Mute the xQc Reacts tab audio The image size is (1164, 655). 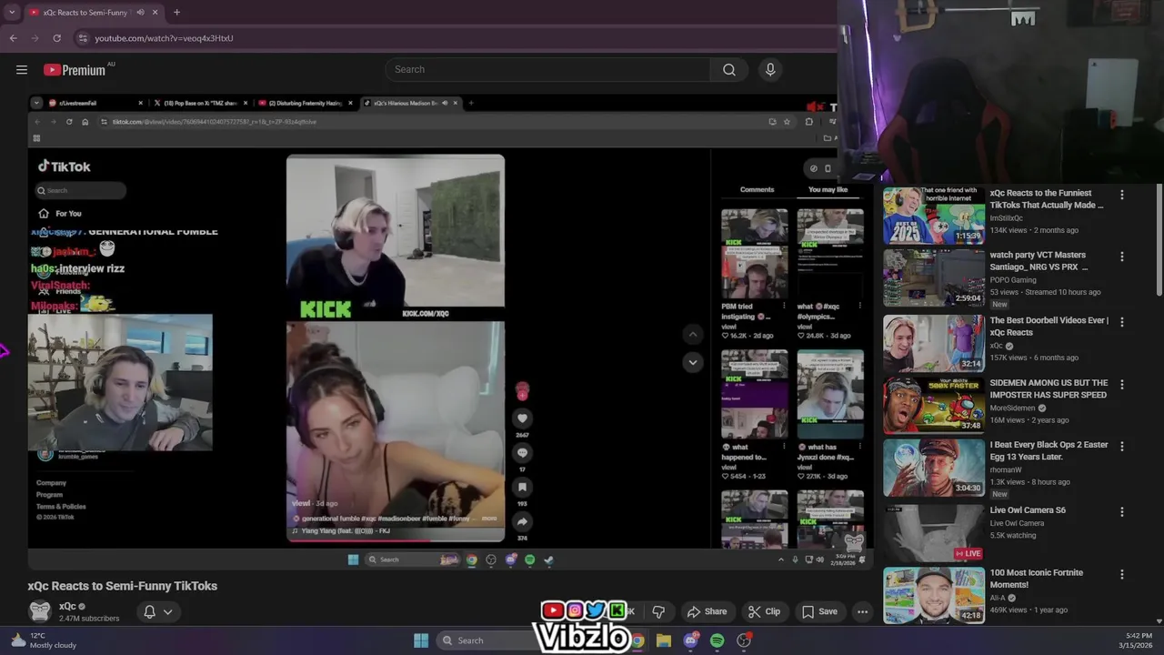141,13
